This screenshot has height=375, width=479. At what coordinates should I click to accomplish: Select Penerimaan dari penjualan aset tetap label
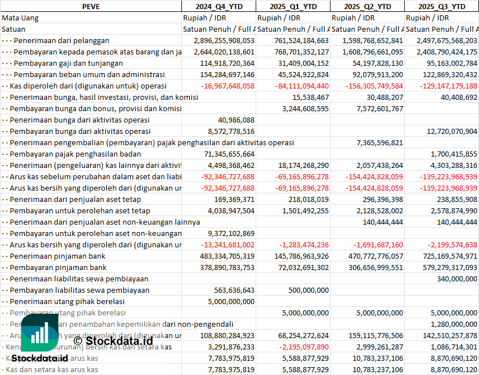pos(75,200)
